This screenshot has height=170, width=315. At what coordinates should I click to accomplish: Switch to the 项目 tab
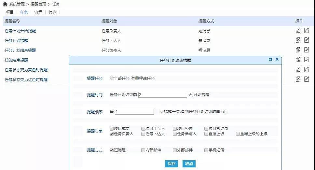10,12
